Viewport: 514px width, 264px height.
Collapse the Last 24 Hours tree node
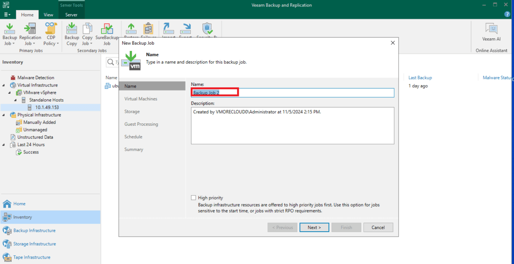pos(5,145)
